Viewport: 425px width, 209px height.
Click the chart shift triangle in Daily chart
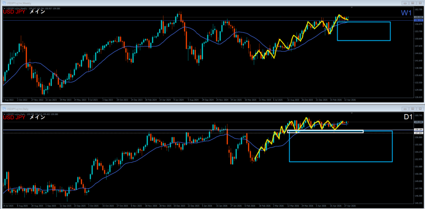(x=352, y=113)
